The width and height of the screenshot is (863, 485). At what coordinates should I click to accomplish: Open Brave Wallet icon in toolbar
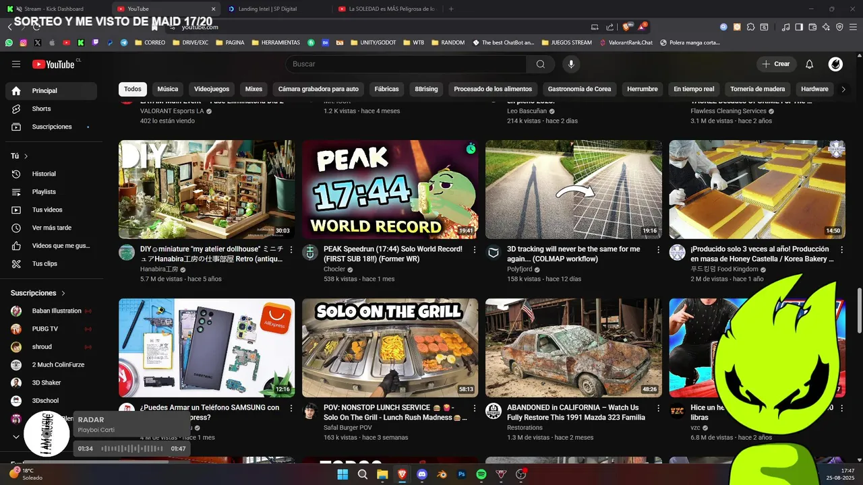(x=812, y=27)
